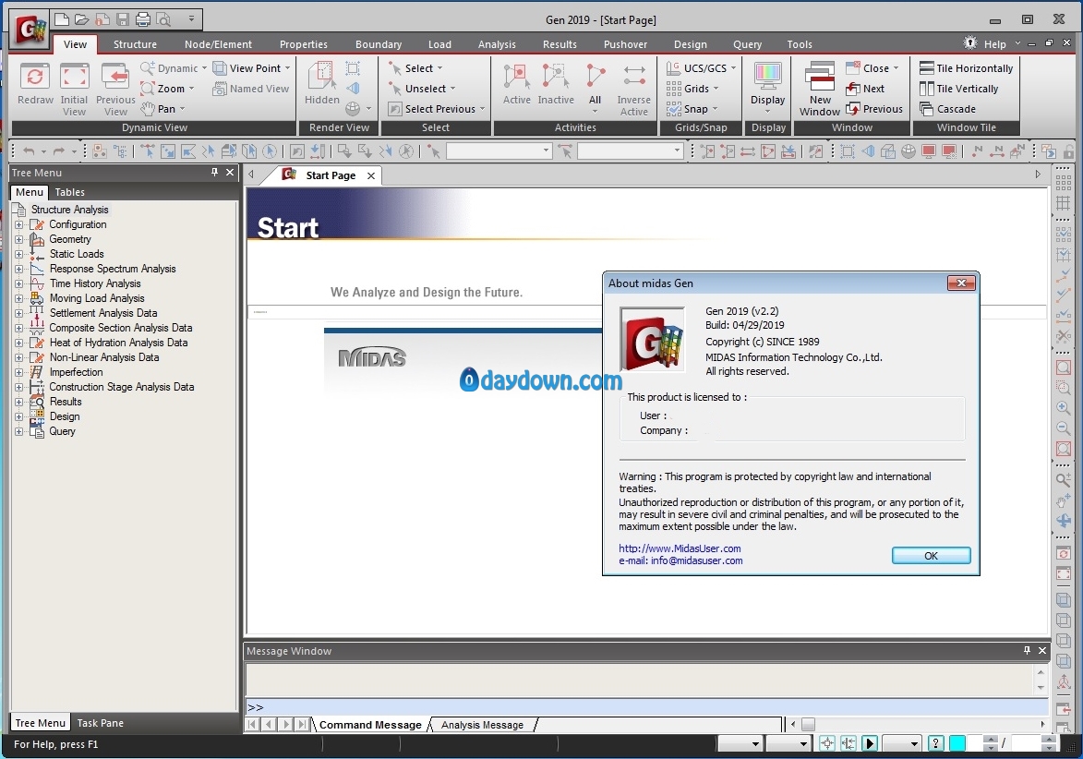Pin the Message Window panel

tap(1027, 651)
